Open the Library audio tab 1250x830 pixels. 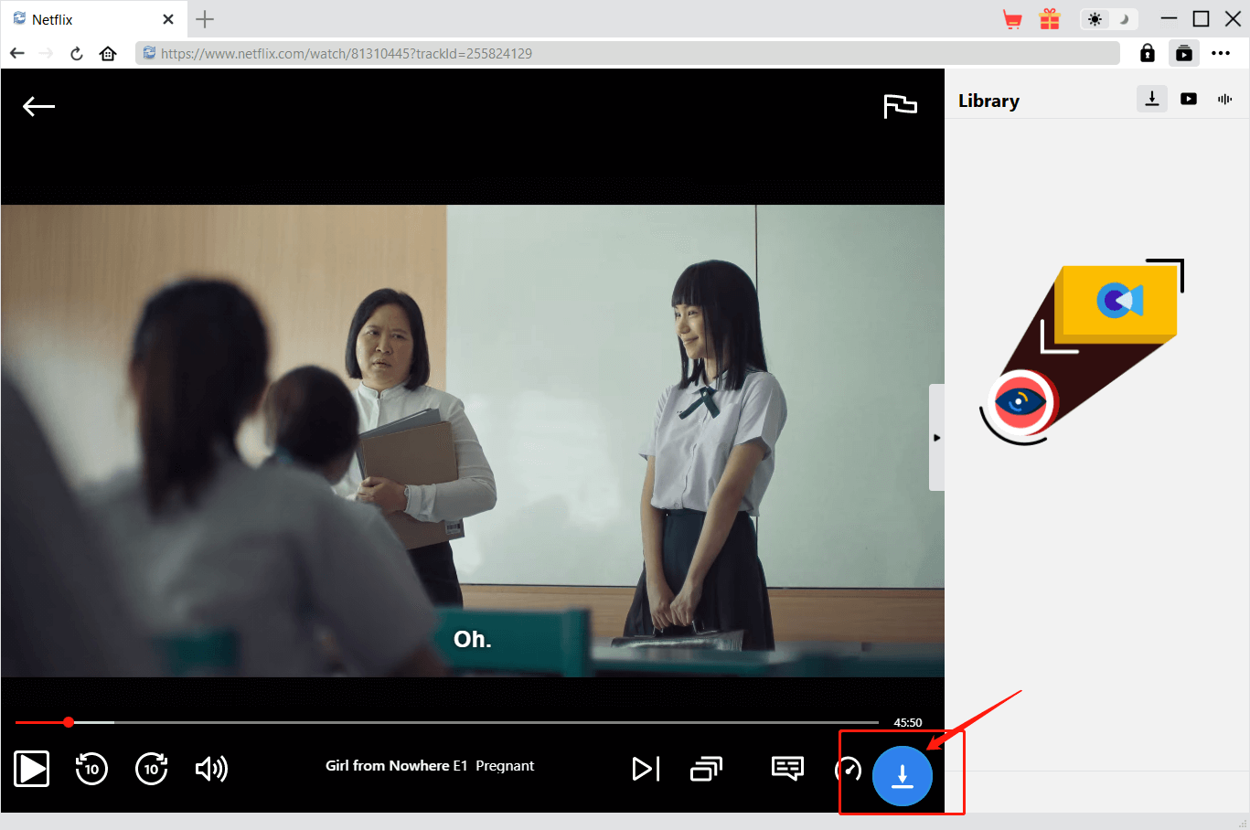(x=1225, y=99)
